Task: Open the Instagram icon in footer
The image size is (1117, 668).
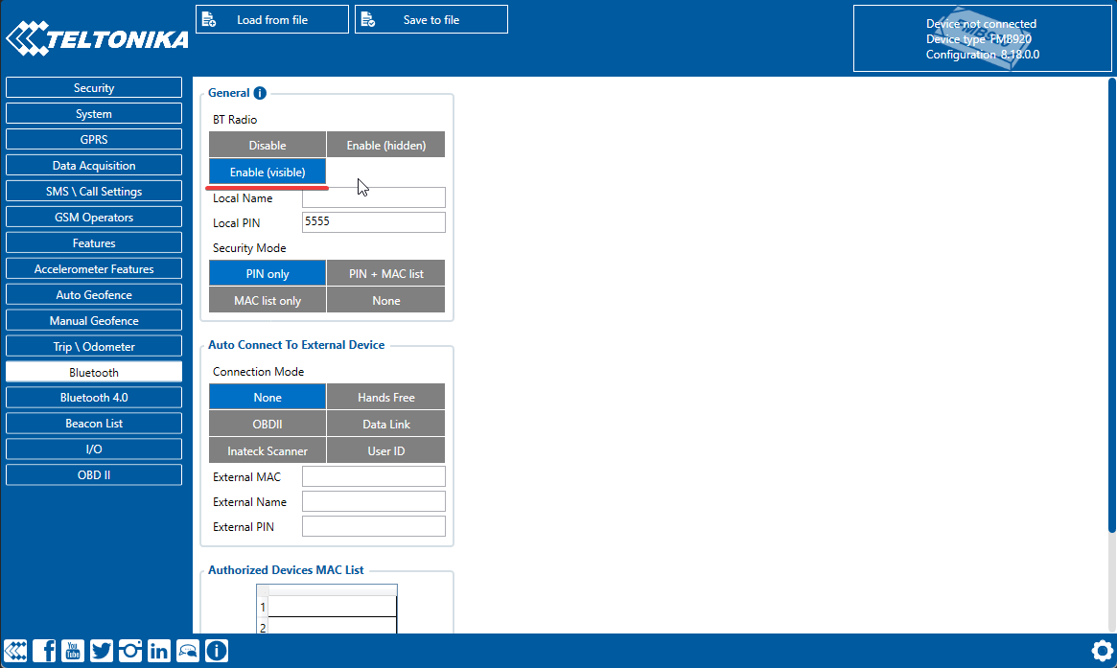Action: point(130,651)
